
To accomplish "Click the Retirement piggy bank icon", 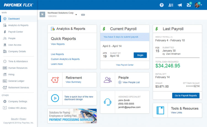I will point(55,80).
